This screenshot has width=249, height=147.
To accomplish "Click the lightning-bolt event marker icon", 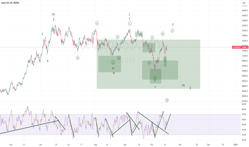I will [167, 100].
